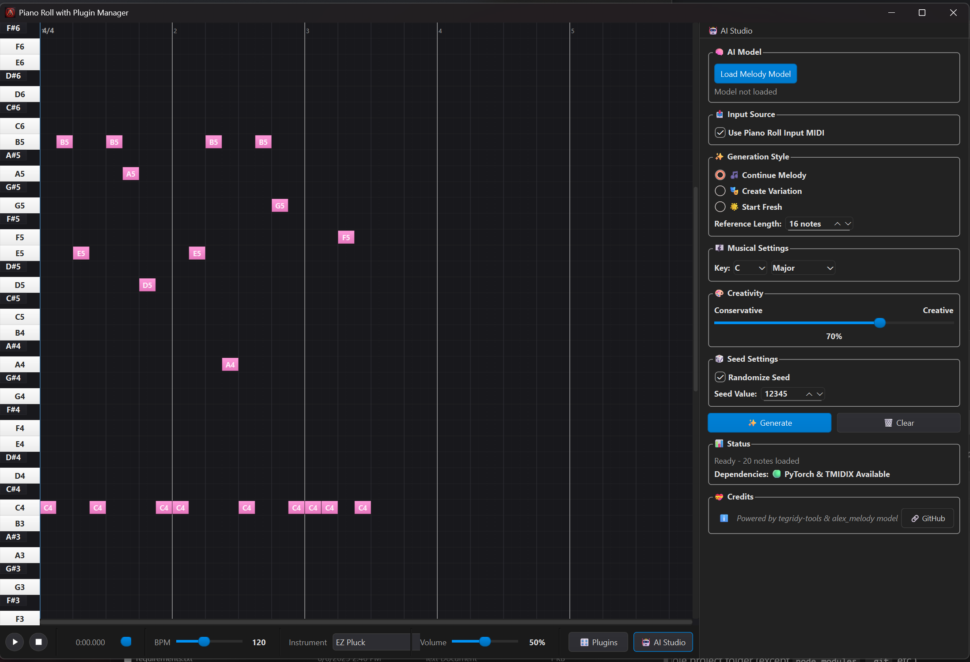Click the AI Studio robot icon in panel header
This screenshot has width=970, height=662.
coord(713,30)
